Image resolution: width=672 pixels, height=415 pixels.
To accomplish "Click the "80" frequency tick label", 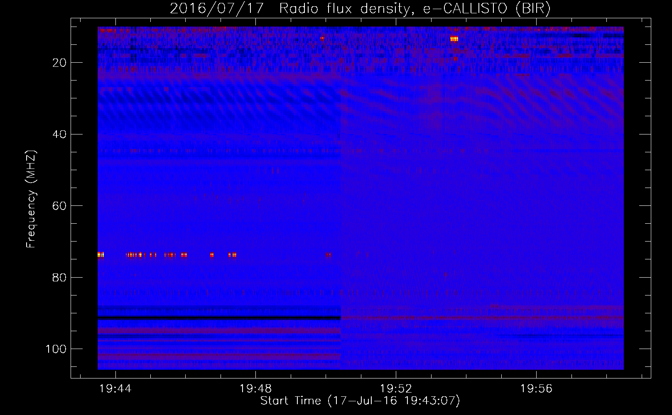I will tap(60, 277).
